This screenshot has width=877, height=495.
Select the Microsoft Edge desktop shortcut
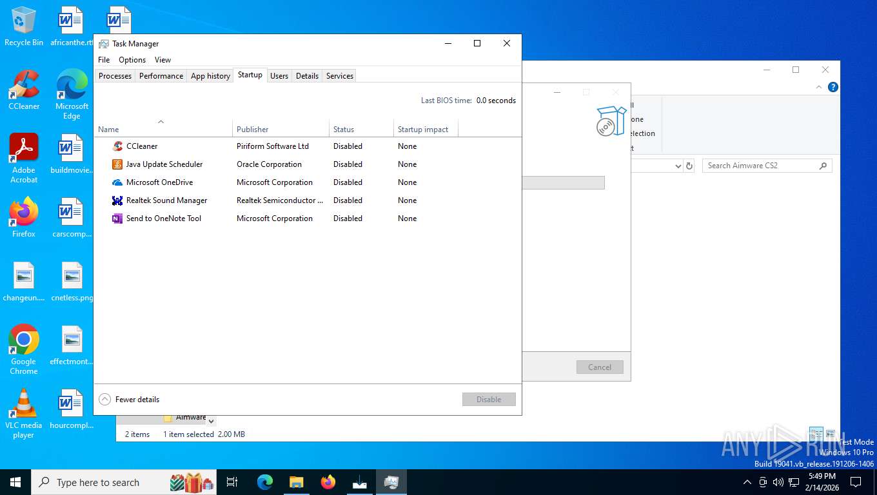coord(72,94)
